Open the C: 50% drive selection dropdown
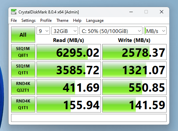This screenshot has height=131, width=178. pyautogui.click(x=111, y=31)
